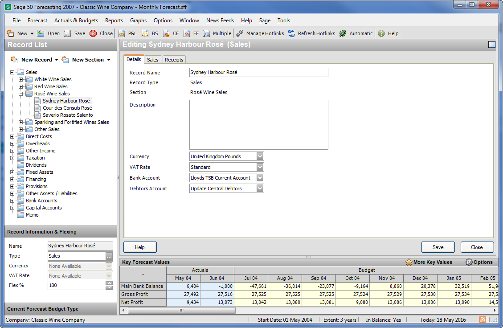Open the P&L report icon
The height and width of the screenshot is (328, 503).
[x=122, y=33]
